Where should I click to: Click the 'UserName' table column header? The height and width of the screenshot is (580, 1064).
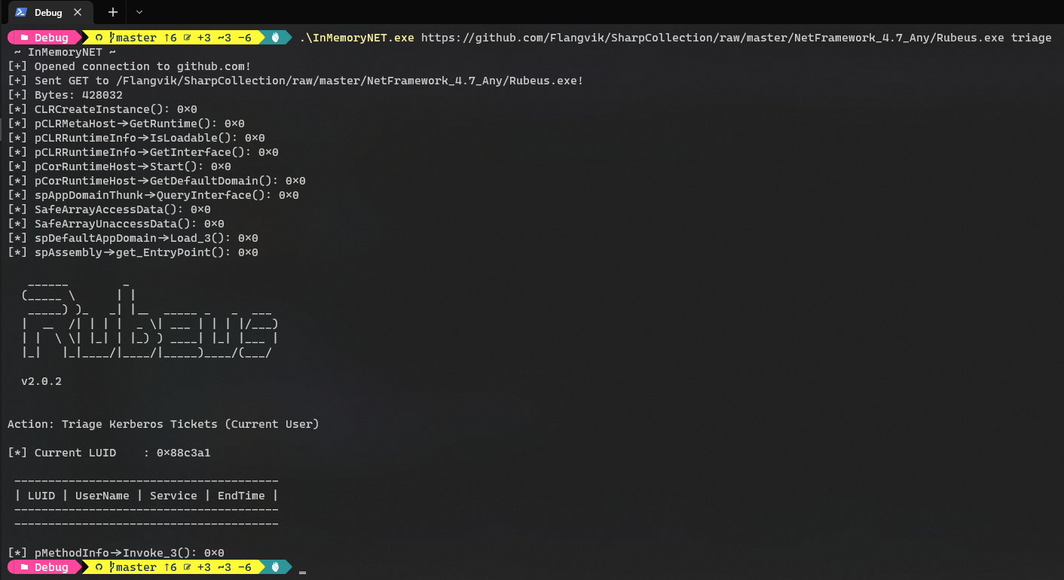pyautogui.click(x=102, y=496)
